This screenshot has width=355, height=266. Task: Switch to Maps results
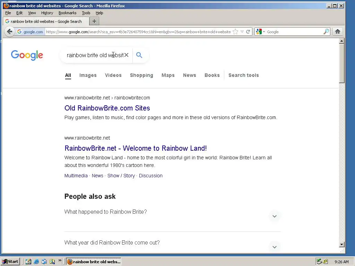pos(168,75)
